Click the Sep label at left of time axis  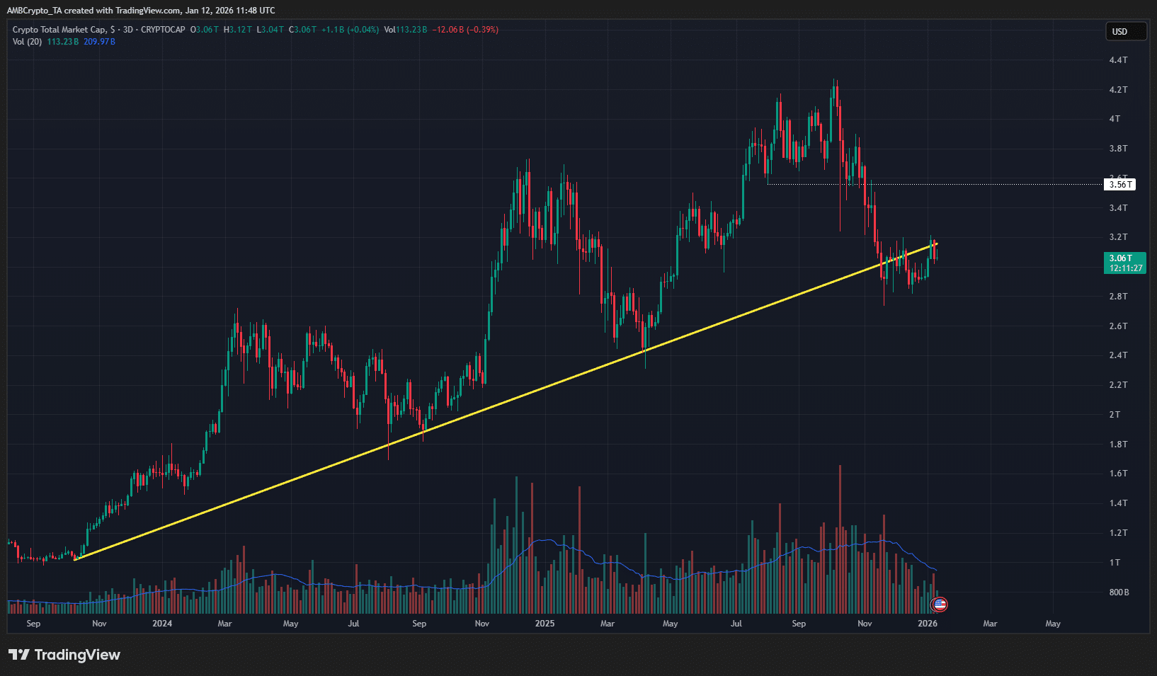(33, 624)
